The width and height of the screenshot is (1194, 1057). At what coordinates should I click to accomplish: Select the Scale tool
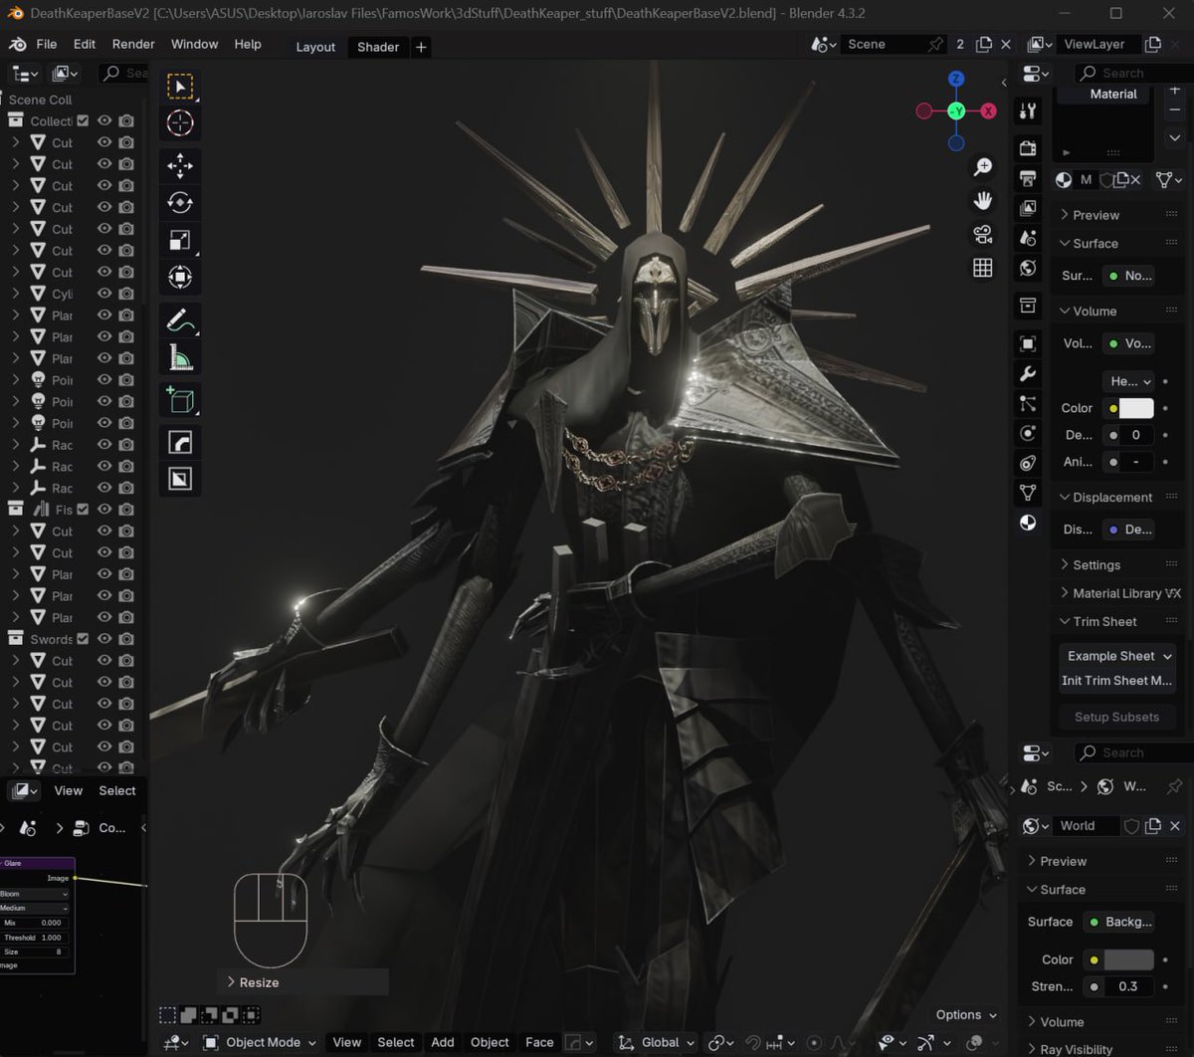(180, 240)
